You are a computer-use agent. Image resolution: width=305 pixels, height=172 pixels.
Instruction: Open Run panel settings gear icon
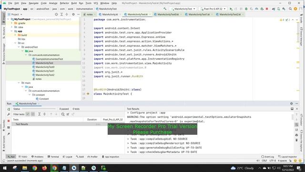click(x=291, y=104)
